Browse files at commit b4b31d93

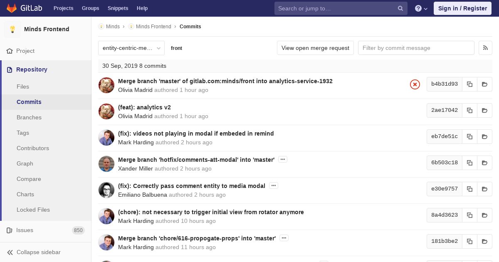coord(484,84)
